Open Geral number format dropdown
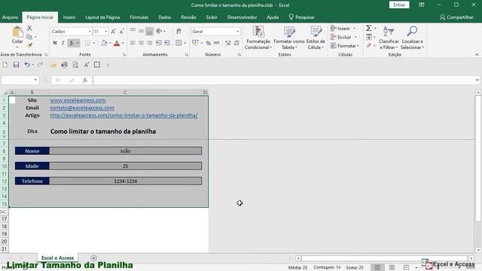The image size is (482, 271). pos(238,32)
